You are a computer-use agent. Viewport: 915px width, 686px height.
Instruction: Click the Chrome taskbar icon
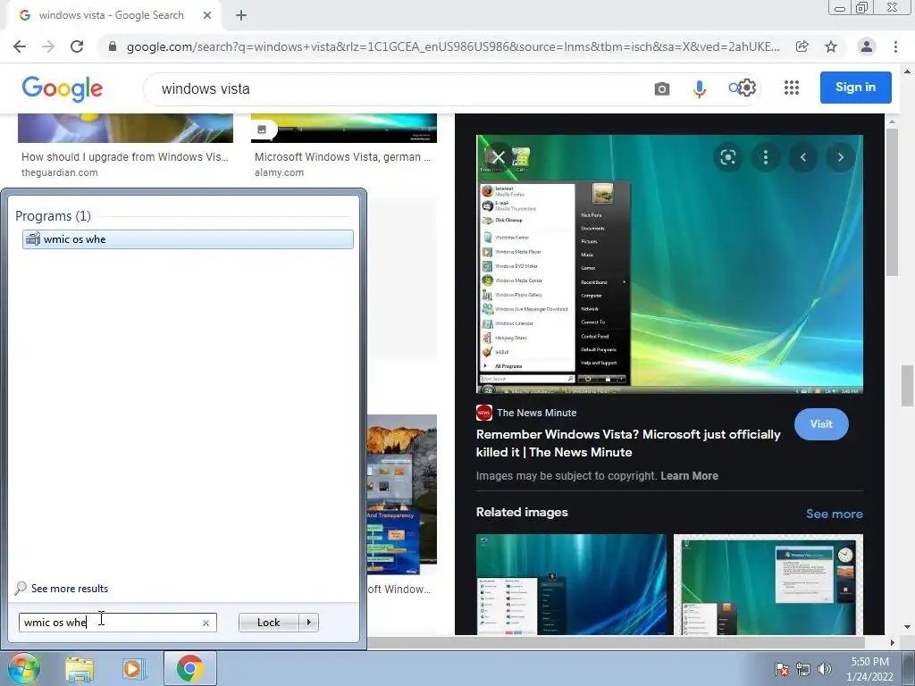tap(190, 668)
